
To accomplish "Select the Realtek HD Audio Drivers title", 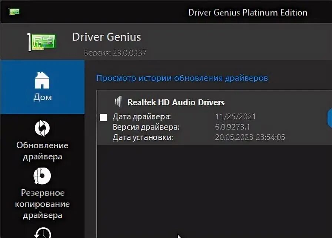I will point(176,102).
